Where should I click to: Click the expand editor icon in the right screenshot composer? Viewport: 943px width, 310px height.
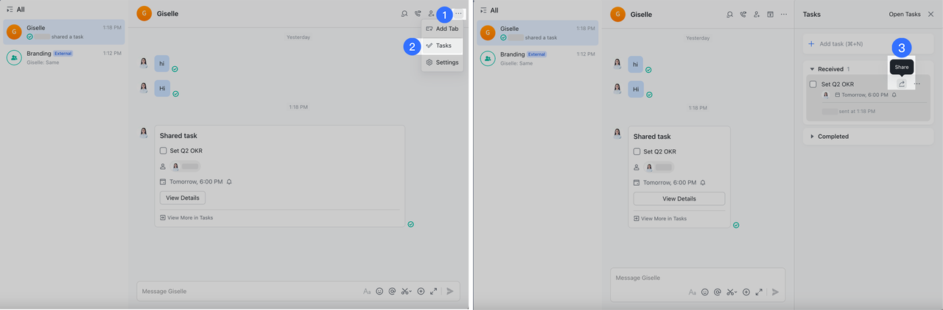pos(758,292)
